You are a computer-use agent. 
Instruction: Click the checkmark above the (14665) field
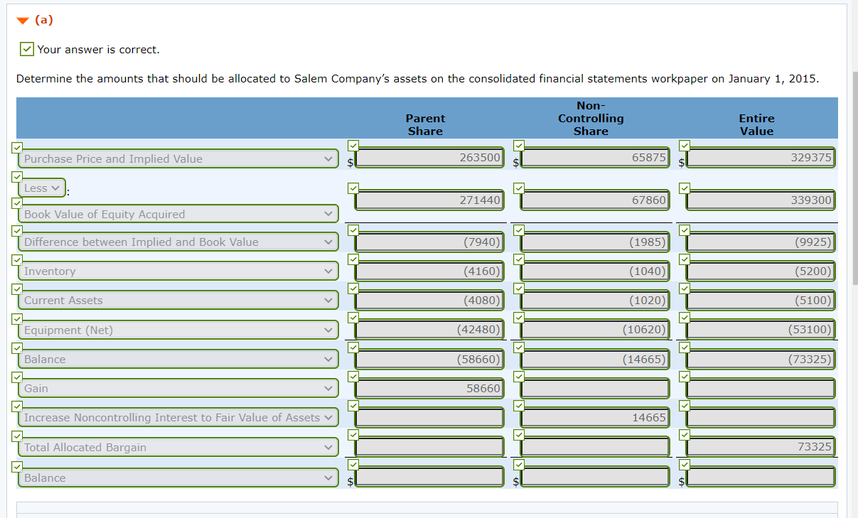518,347
